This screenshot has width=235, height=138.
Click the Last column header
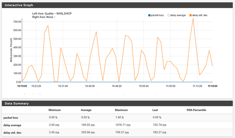click(155, 110)
